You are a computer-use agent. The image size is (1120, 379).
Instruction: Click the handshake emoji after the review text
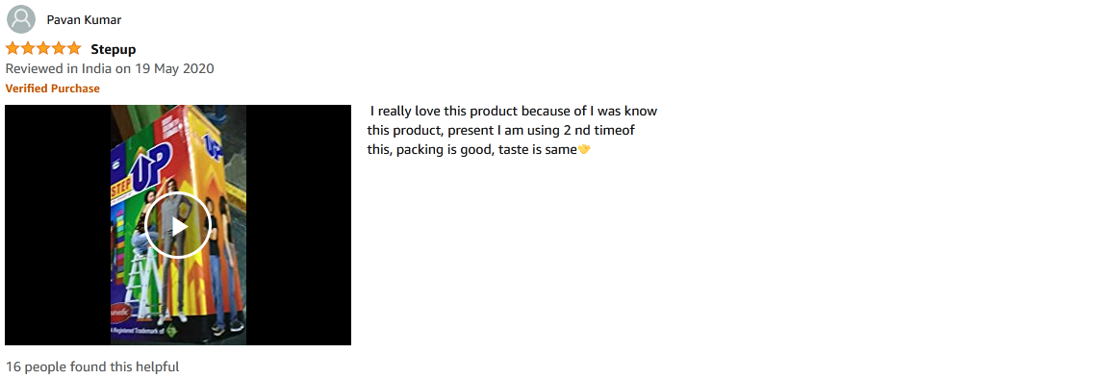[x=584, y=150]
